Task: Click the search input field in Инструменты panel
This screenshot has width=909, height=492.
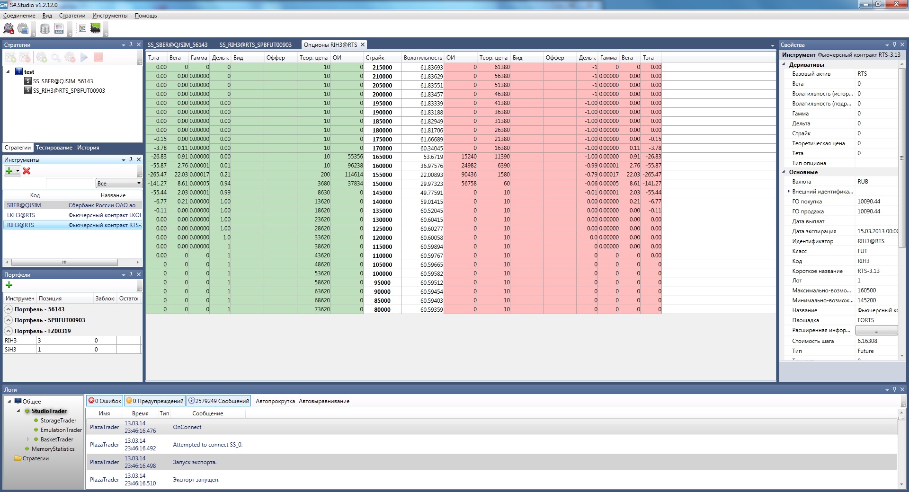Action: 70,184
